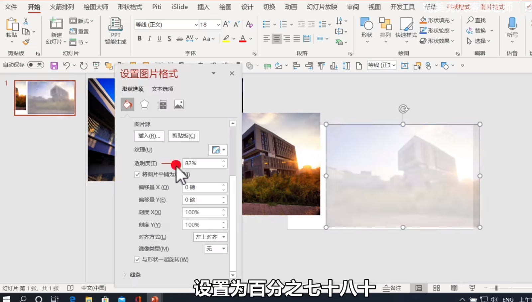This screenshot has width=532, height=302.
Task: Click the rotation handle above selected picture
Action: coord(403,109)
